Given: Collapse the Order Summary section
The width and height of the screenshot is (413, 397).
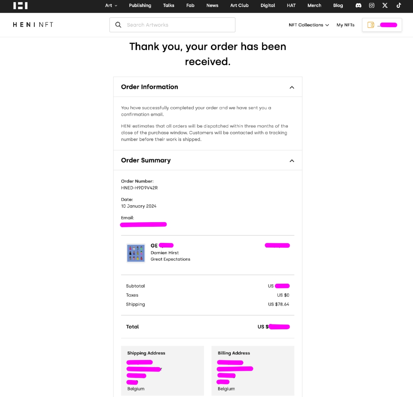Looking at the screenshot, I should (x=292, y=161).
